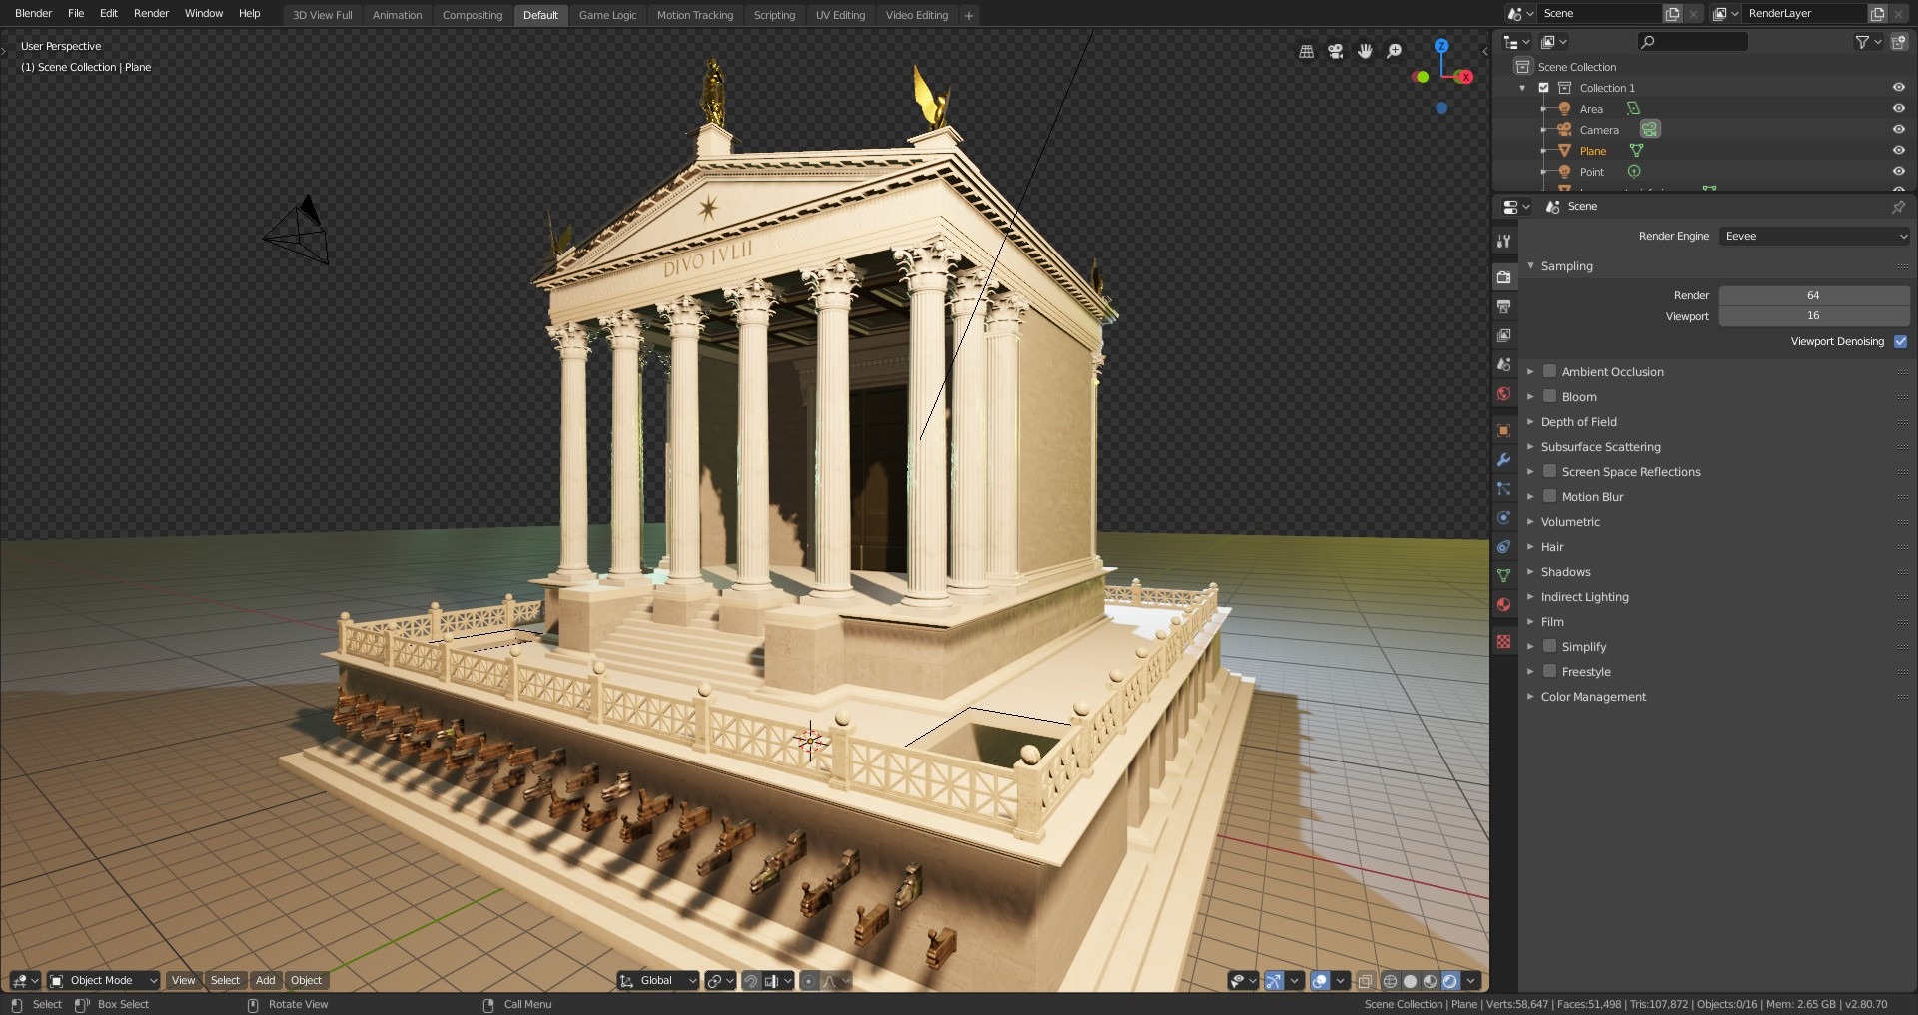Screen dimensions: 1918x1015
Task: Open Object Mode dropdown
Action: (x=104, y=981)
